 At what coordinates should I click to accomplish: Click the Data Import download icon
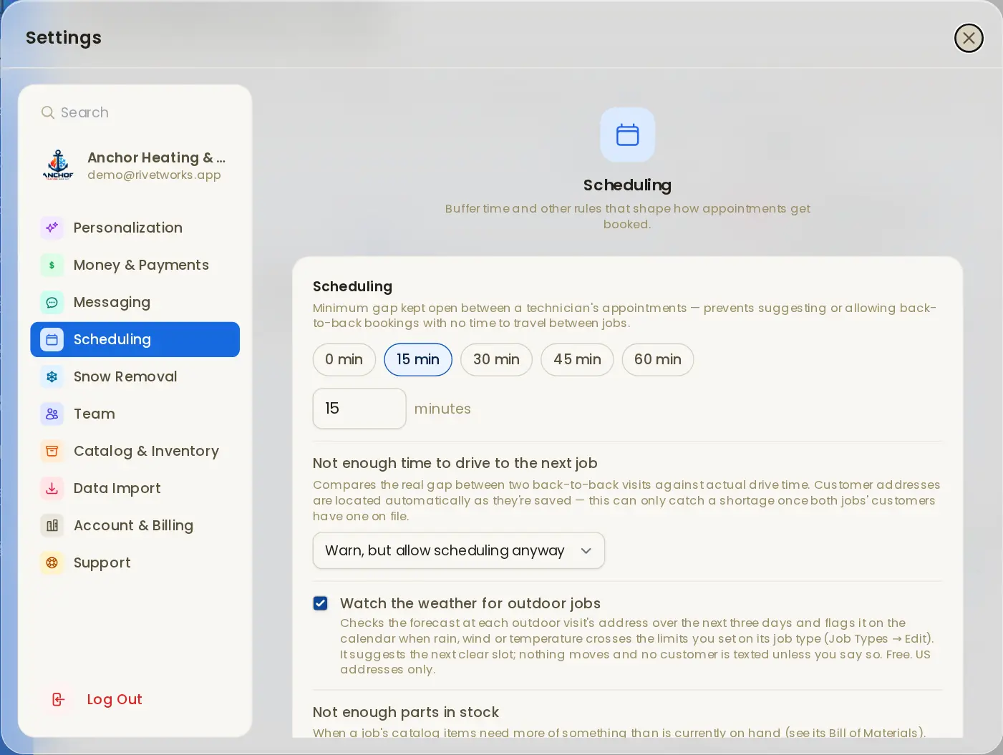pos(52,488)
